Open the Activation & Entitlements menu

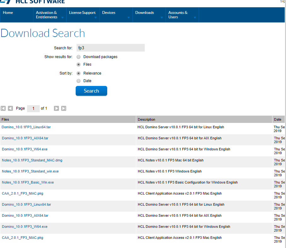pos(50,15)
